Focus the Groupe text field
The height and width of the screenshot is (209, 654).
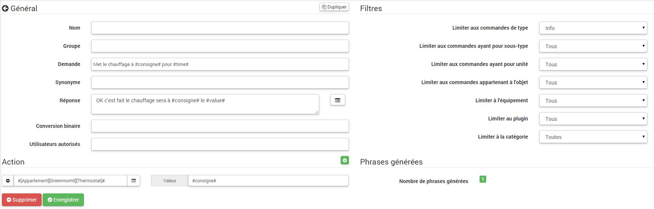[x=220, y=46]
